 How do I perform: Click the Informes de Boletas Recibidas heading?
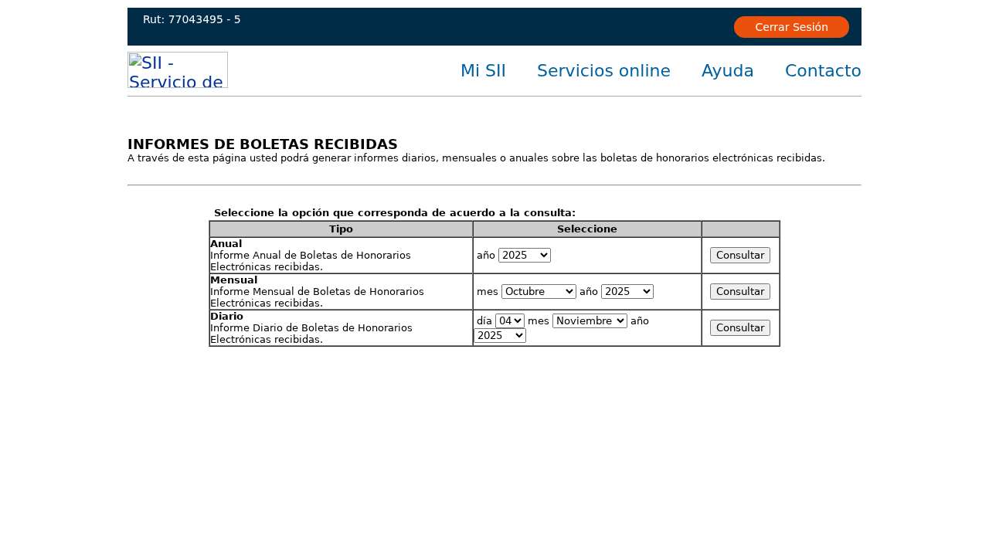(263, 144)
